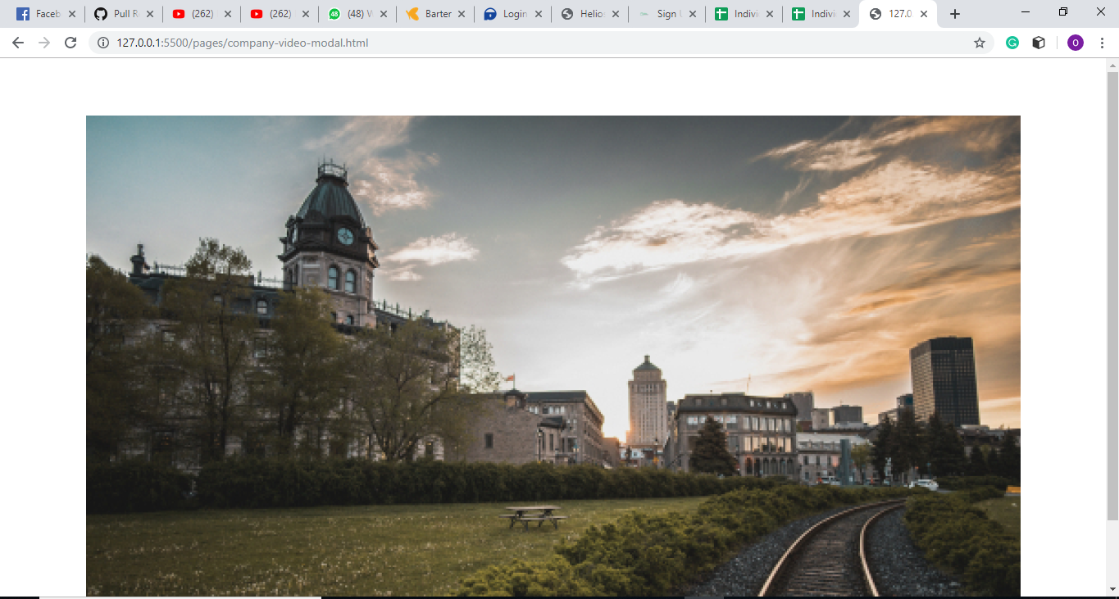The image size is (1119, 599).
Task: Bookmark this page with the star
Action: [x=979, y=43]
